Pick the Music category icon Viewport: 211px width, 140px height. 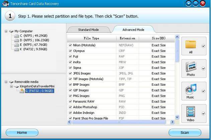191,89
